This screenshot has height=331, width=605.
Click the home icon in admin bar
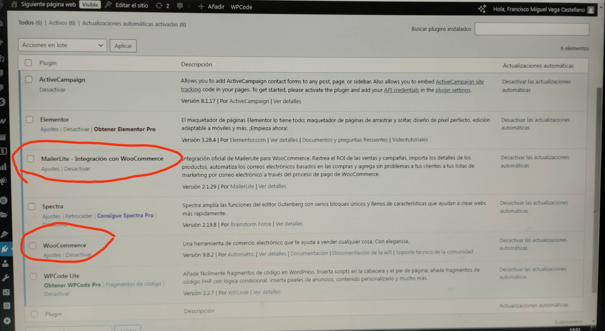tap(14, 4)
